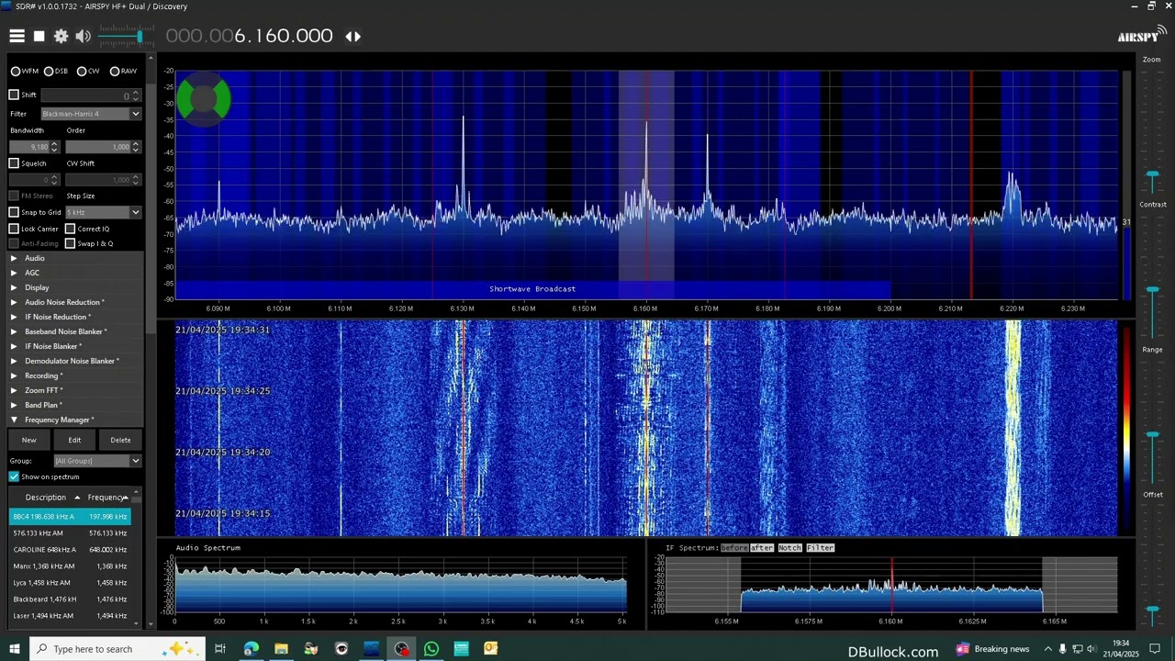1175x661 pixels.
Task: Mute audio using the speaker icon
Action: click(x=83, y=36)
